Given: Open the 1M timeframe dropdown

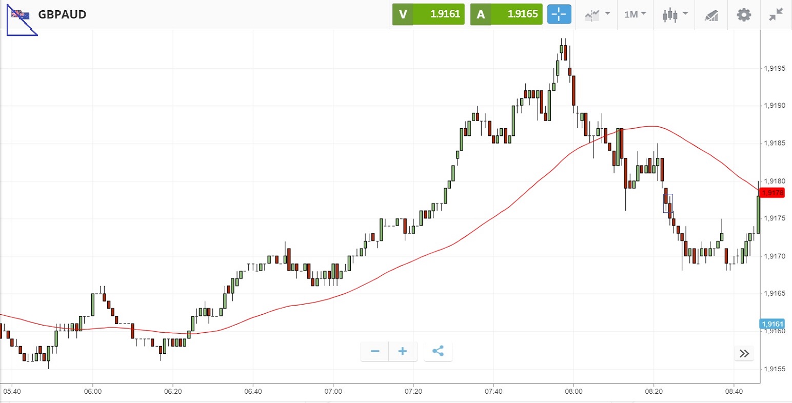Looking at the screenshot, I should [635, 14].
